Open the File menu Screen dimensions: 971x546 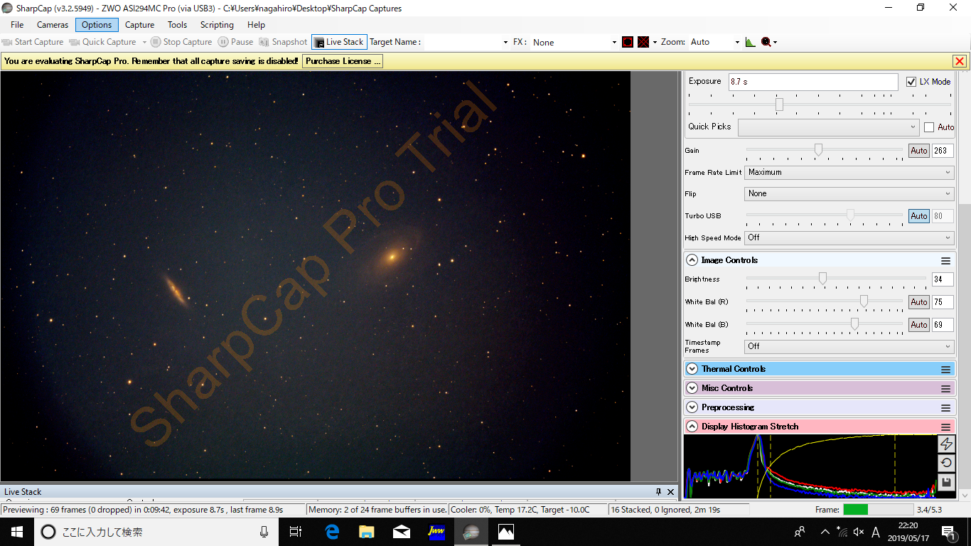(x=17, y=25)
